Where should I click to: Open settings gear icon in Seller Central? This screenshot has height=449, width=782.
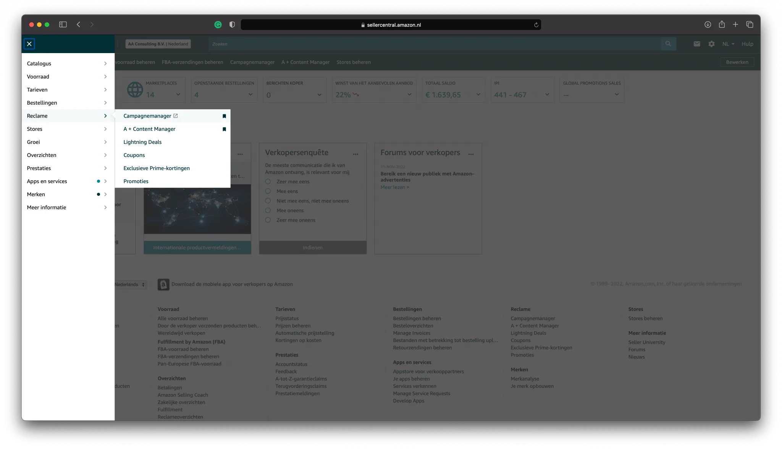point(711,44)
